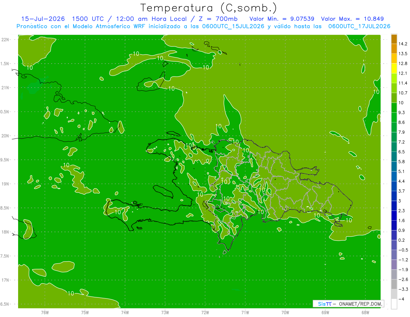Click the "76W" longitude axis label
The image size is (410, 317).
45,313
